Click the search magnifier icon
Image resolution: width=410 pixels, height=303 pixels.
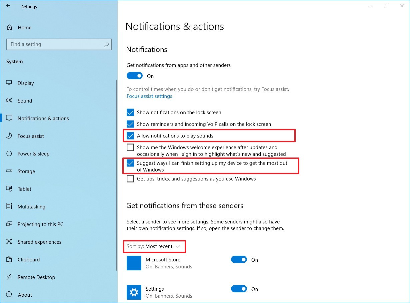click(x=106, y=44)
